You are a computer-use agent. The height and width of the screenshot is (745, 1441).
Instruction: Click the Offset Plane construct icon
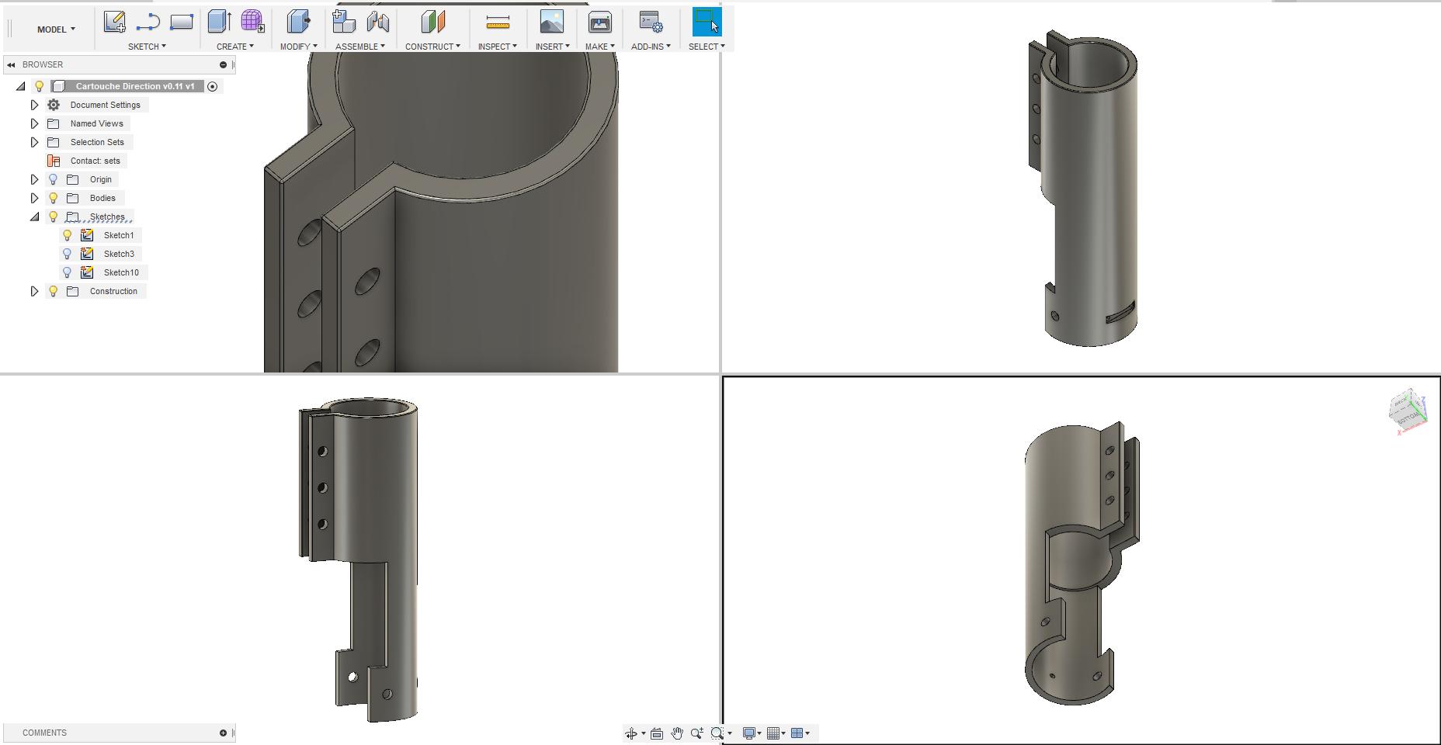(x=432, y=22)
